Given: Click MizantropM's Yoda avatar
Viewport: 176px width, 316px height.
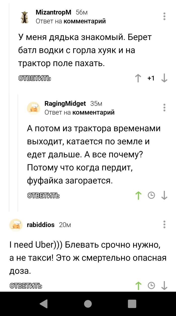Looking at the screenshot, I should [x=24, y=16].
